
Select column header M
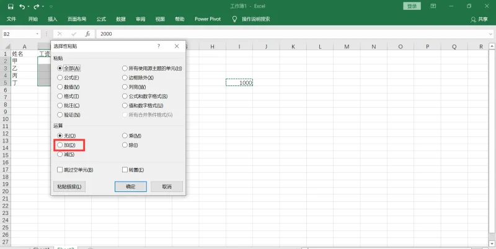coord(347,46)
